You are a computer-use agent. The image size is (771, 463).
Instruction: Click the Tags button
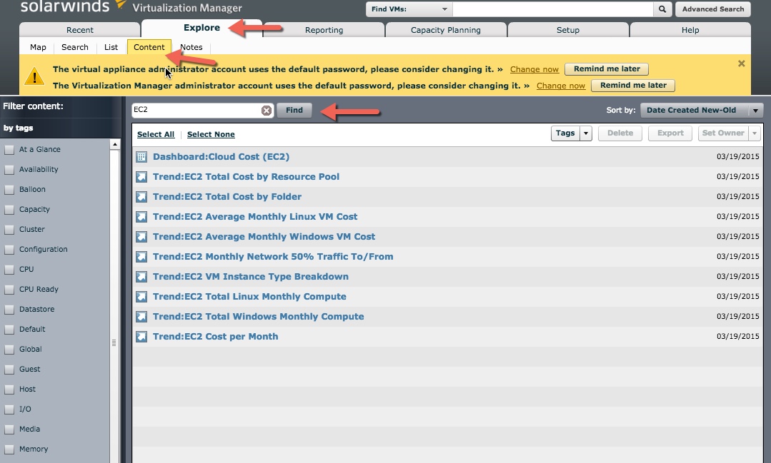tap(565, 133)
